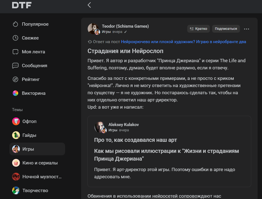
Task: Click post title Страдания или Нейрослоп
Action: pos(125,51)
